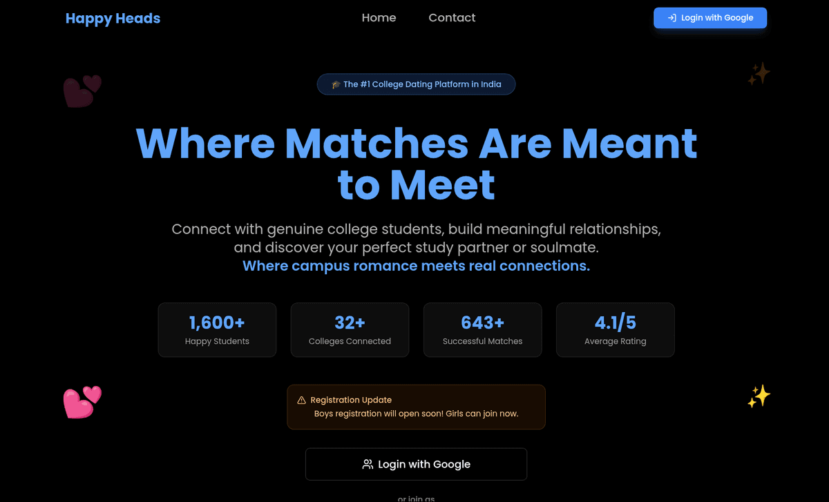Select the 643+ Successful Matches card
Image resolution: width=829 pixels, height=502 pixels.
point(482,330)
